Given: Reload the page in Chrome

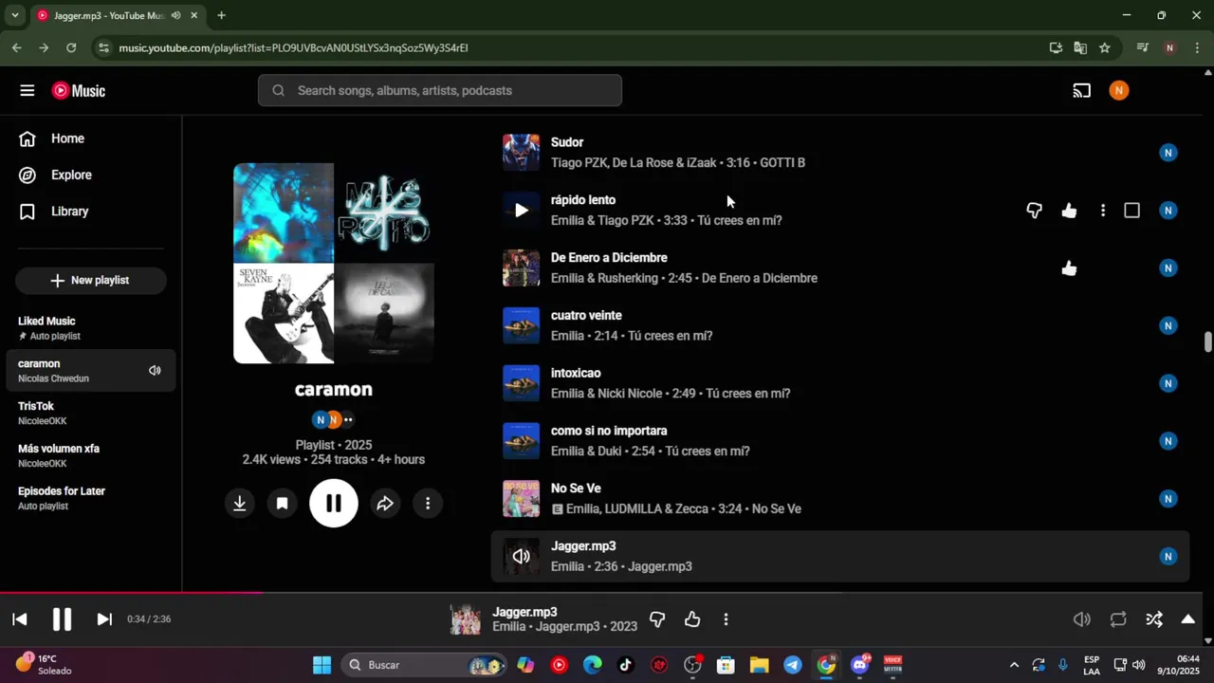Looking at the screenshot, I should point(71,47).
